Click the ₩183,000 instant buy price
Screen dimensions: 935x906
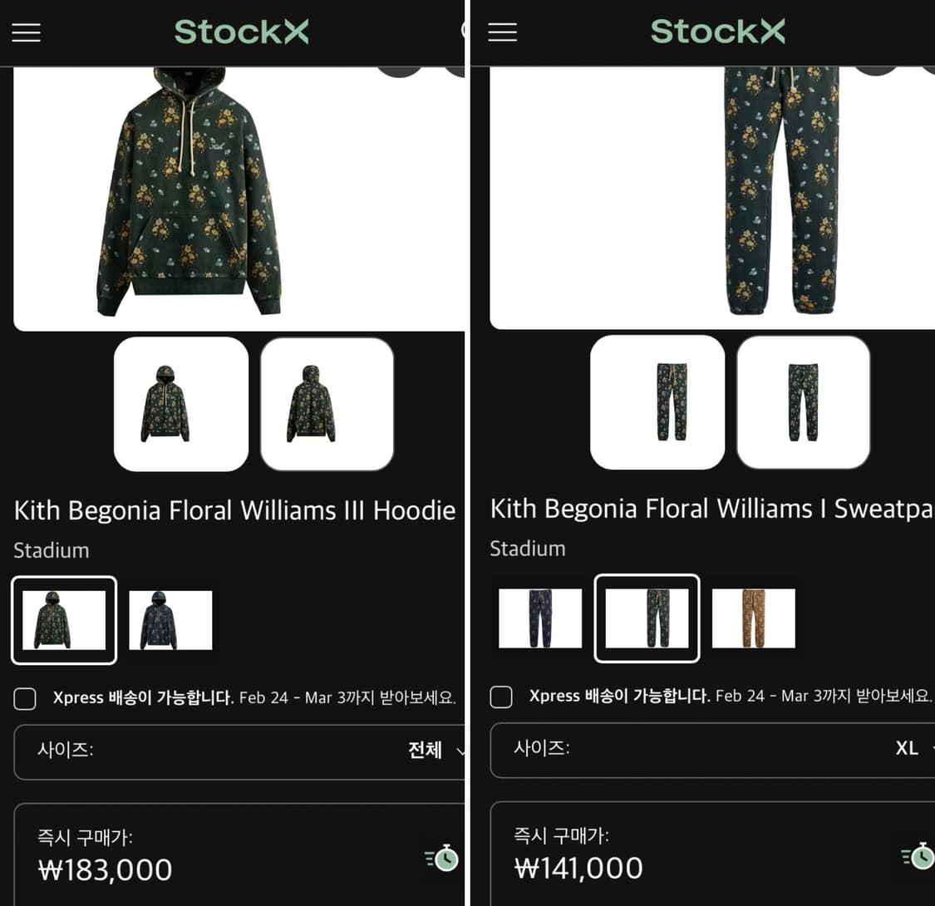(105, 869)
